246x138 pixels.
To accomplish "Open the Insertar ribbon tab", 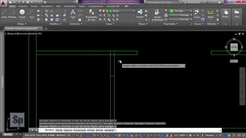I will tap(23, 6).
